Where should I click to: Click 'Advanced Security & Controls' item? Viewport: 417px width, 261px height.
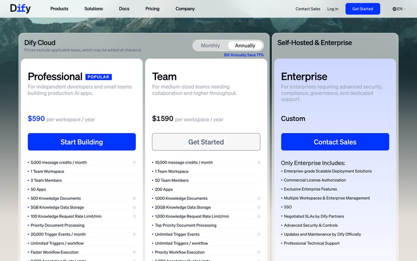tap(310, 225)
